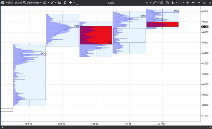Click the 42000 price axis label
The image size is (212, 129).
pyautogui.click(x=205, y=74)
